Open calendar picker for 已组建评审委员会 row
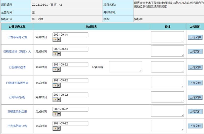The height and width of the screenshot is (134, 204). click(57, 85)
